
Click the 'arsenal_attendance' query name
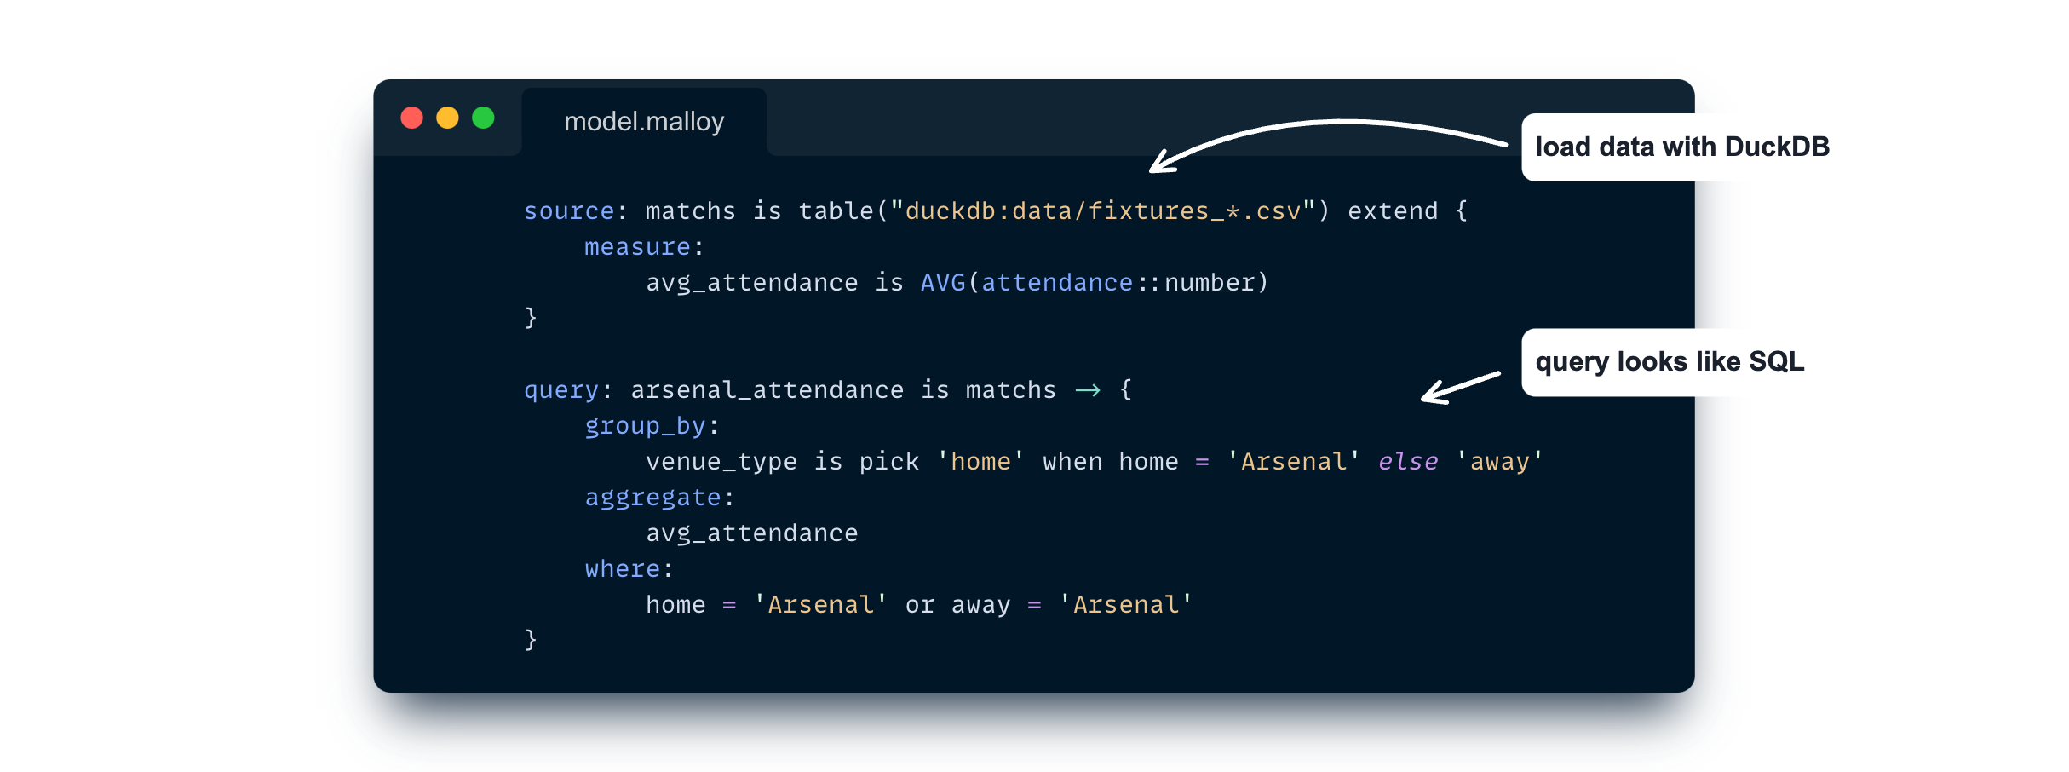pos(767,390)
